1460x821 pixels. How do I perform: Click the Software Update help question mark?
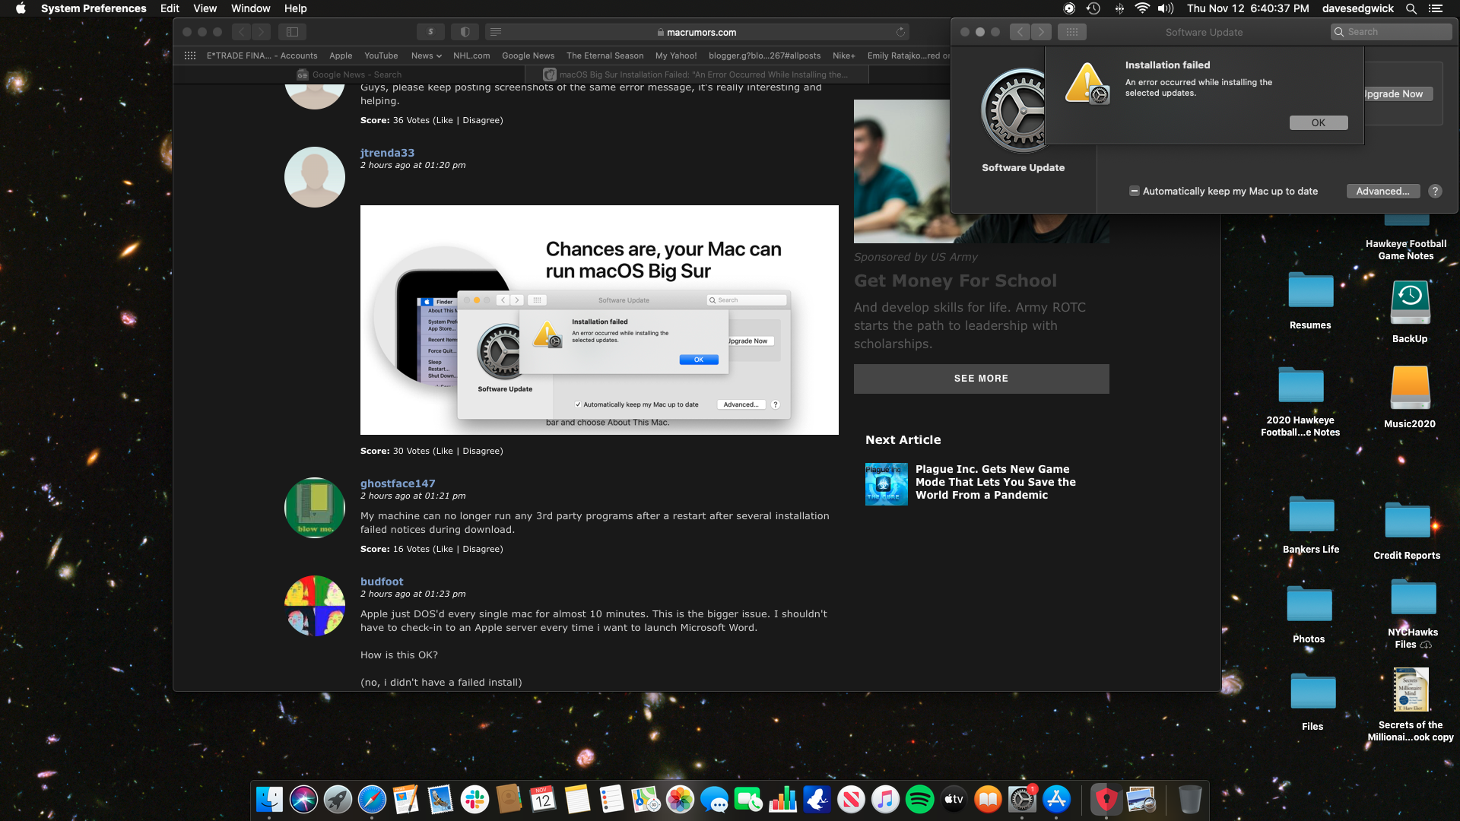(1434, 192)
